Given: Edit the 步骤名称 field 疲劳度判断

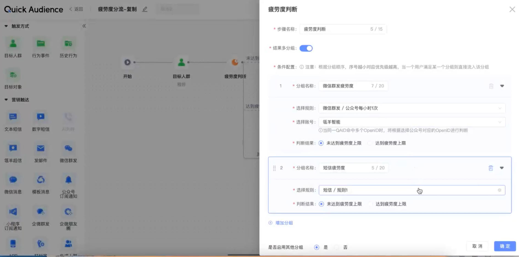Looking at the screenshot, I should pyautogui.click(x=343, y=29).
